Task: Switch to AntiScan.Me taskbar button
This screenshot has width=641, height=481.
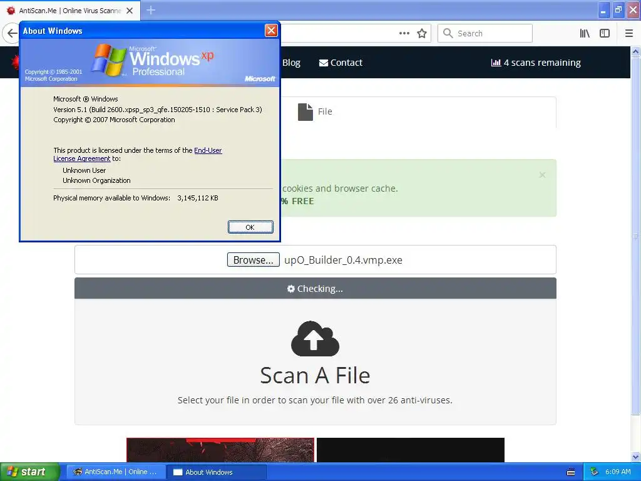Action: (116, 472)
